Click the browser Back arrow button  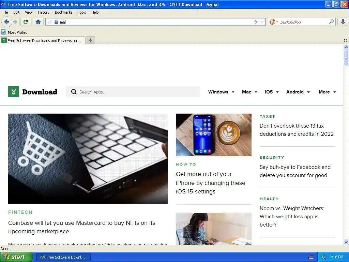click(x=6, y=22)
